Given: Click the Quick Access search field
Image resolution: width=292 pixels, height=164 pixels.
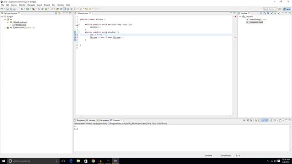Looking at the screenshot, I should coord(269,9).
